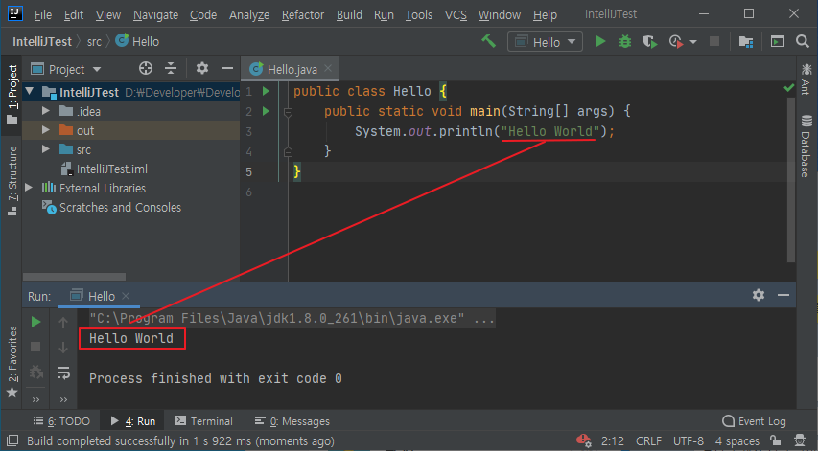Click Down the stack trace arrow

point(63,348)
